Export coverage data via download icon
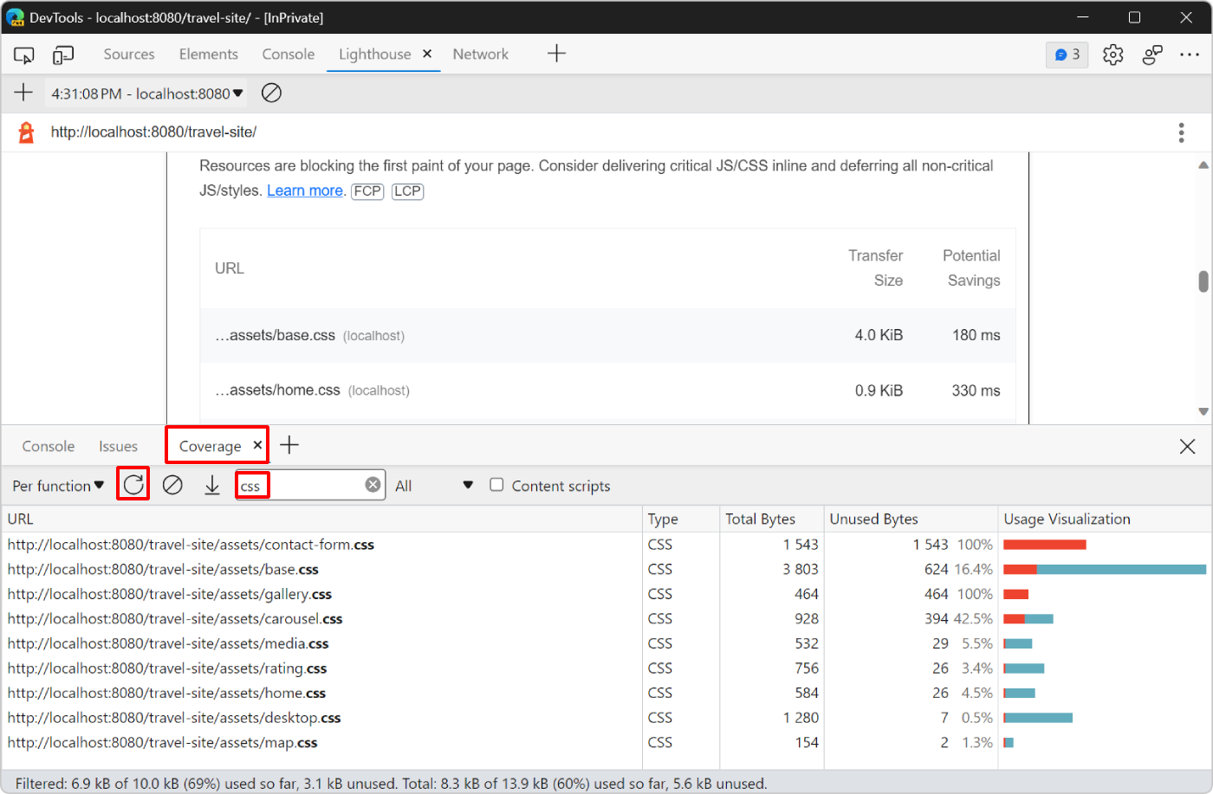The height and width of the screenshot is (794, 1213). (x=212, y=485)
